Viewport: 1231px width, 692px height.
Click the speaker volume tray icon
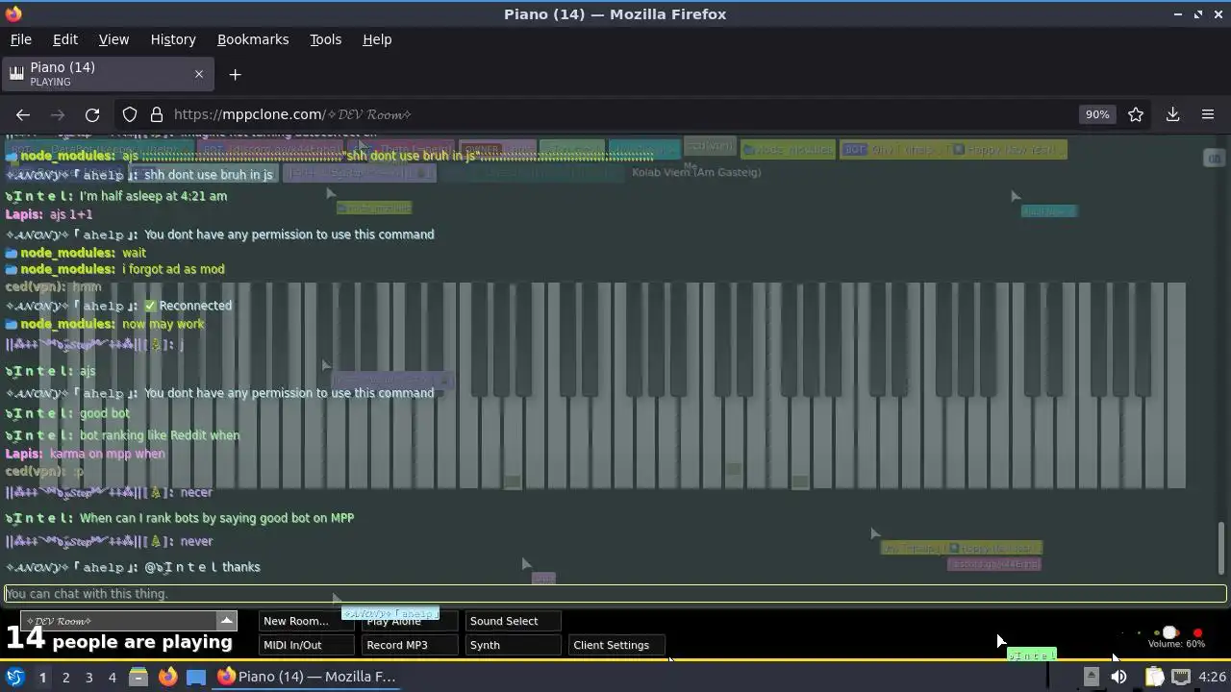[1118, 677]
